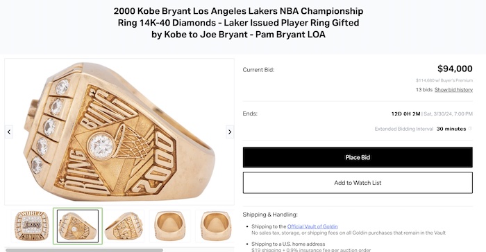Screen dimensions: 486x252
Task: Click the next image arrow
Action: point(230,132)
